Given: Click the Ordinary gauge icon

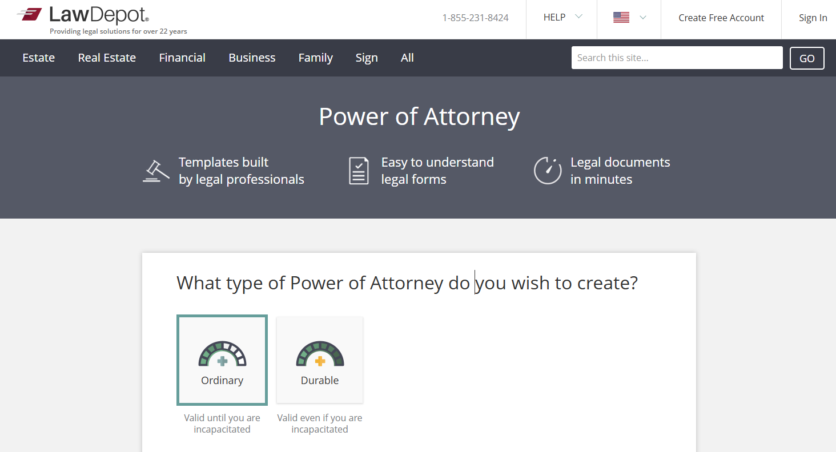Looking at the screenshot, I should (x=222, y=354).
